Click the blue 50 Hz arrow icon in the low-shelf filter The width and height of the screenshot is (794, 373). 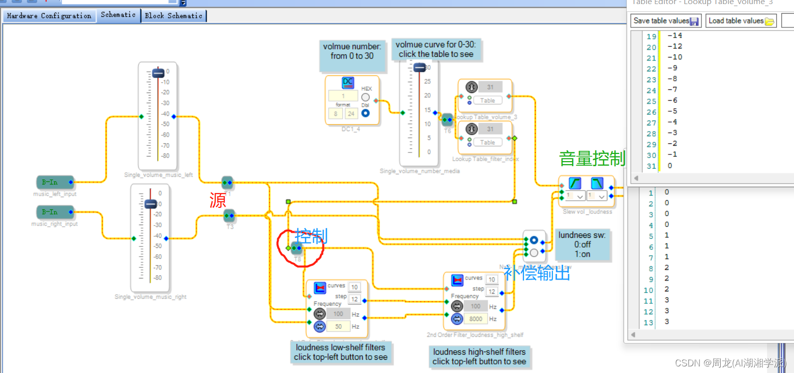coord(319,326)
